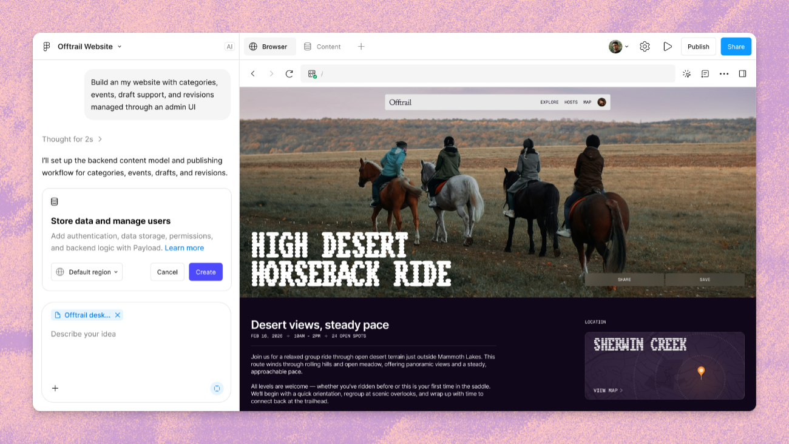This screenshot has height=444, width=789.
Task: Open the Learn more link
Action: [185, 248]
